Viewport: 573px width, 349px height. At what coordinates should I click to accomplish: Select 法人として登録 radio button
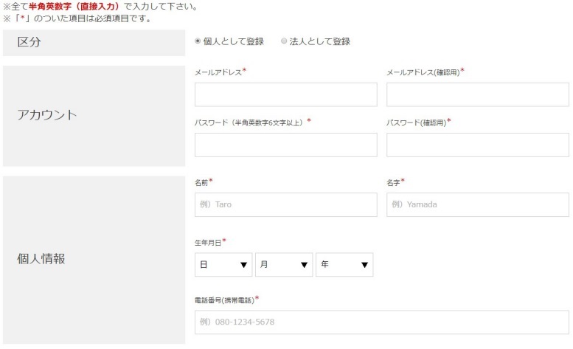click(284, 41)
